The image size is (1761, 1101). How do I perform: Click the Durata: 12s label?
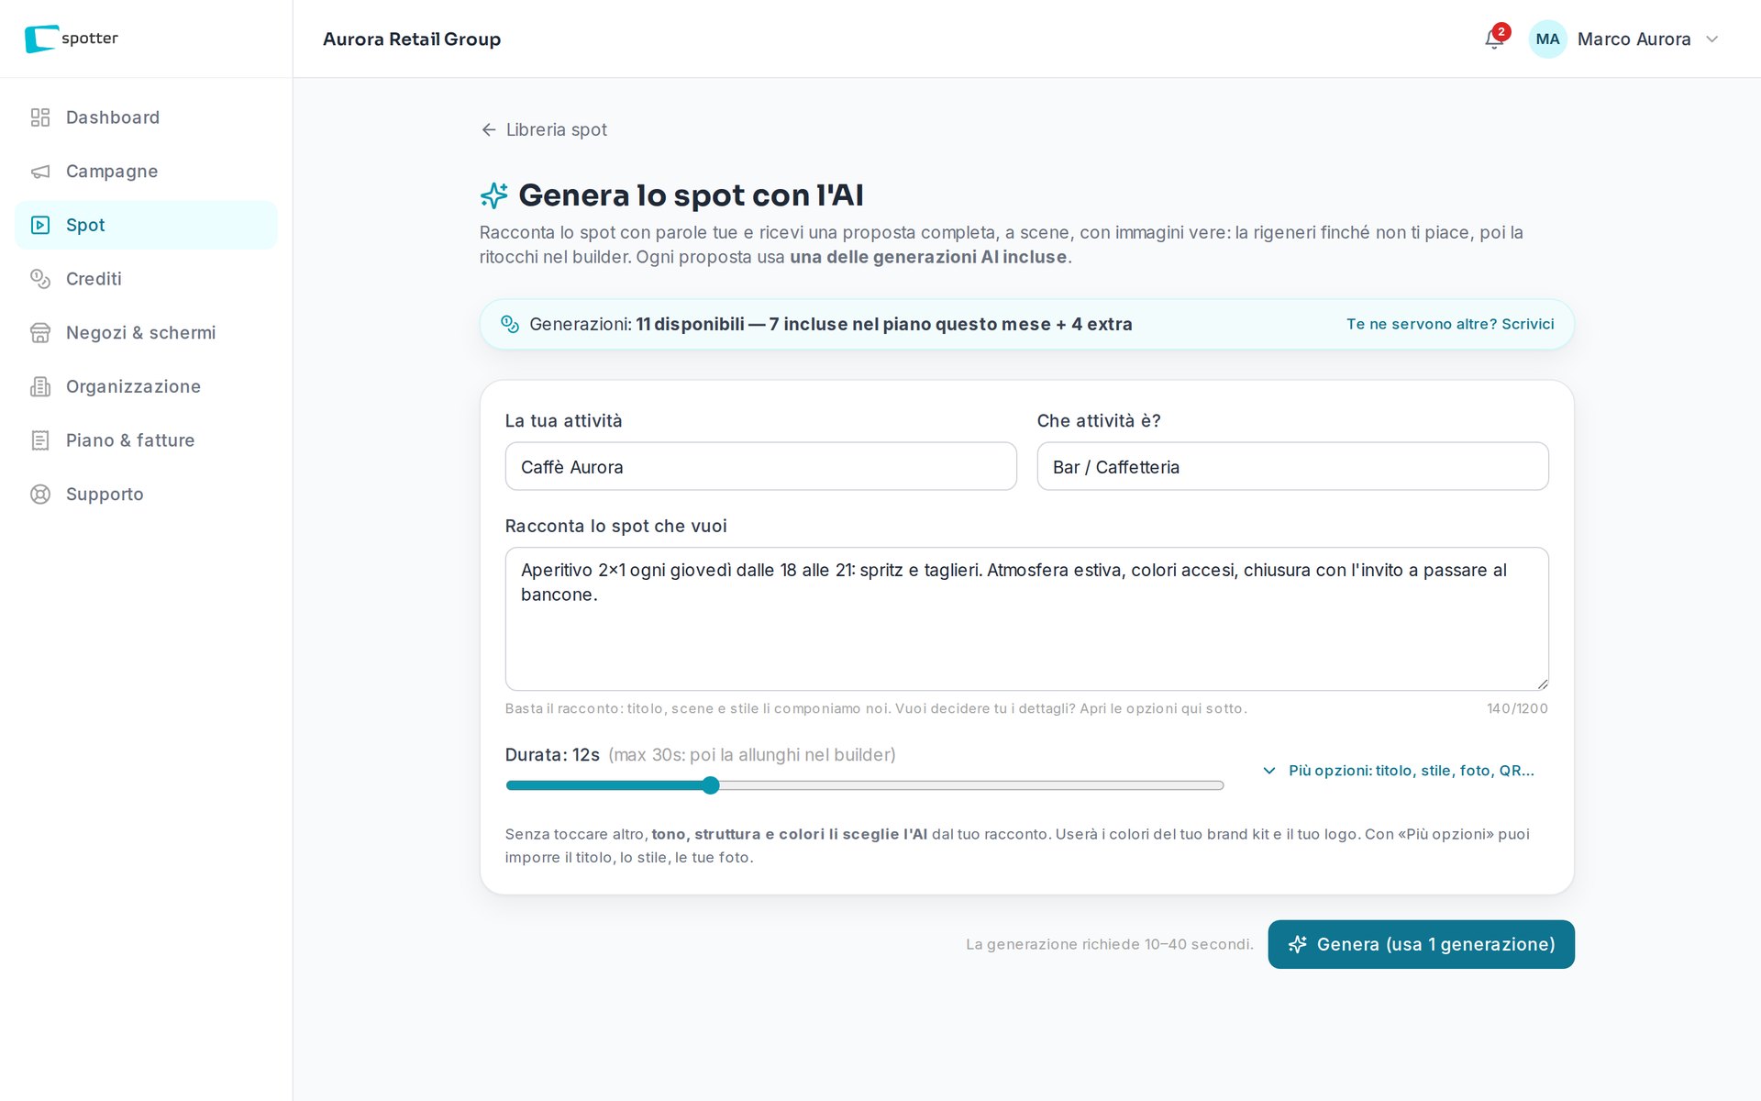coord(552,755)
